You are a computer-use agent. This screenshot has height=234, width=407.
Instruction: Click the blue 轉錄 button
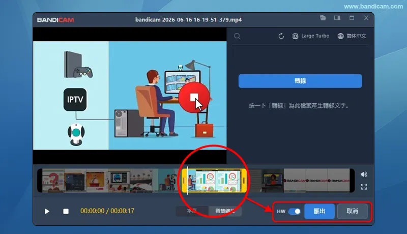coord(300,81)
